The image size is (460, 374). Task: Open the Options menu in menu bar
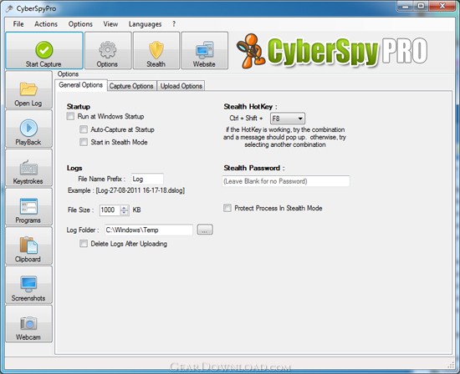(80, 24)
